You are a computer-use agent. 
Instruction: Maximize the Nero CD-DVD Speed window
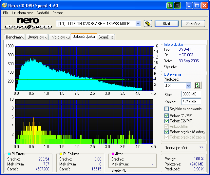[197, 6]
